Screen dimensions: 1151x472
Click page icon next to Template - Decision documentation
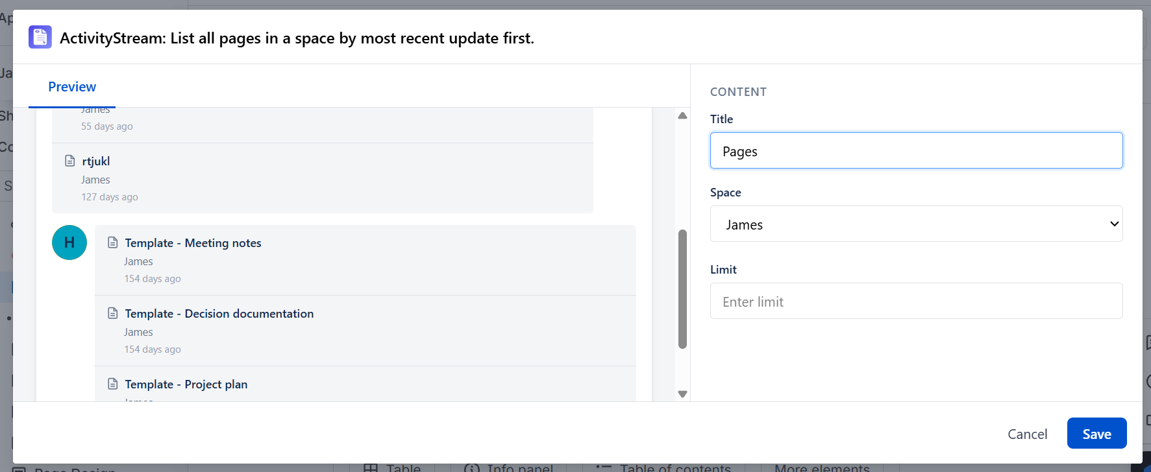[x=113, y=313]
